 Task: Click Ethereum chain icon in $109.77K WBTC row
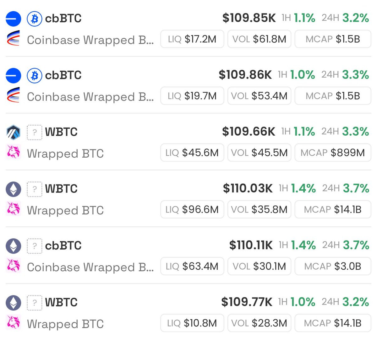(x=13, y=303)
